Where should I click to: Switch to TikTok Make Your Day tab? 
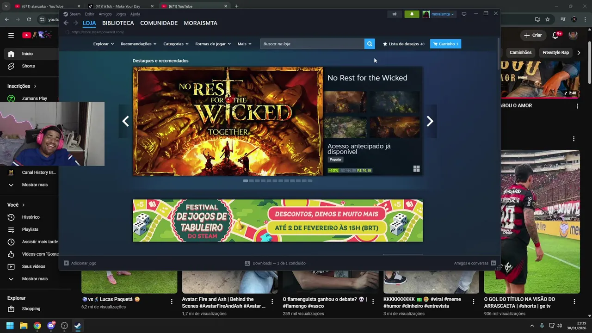[121, 6]
